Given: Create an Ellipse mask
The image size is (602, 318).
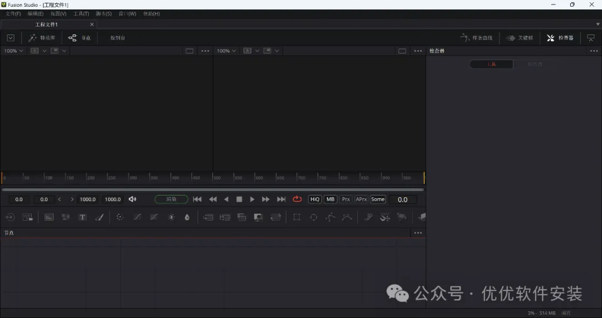Looking at the screenshot, I should click(314, 217).
